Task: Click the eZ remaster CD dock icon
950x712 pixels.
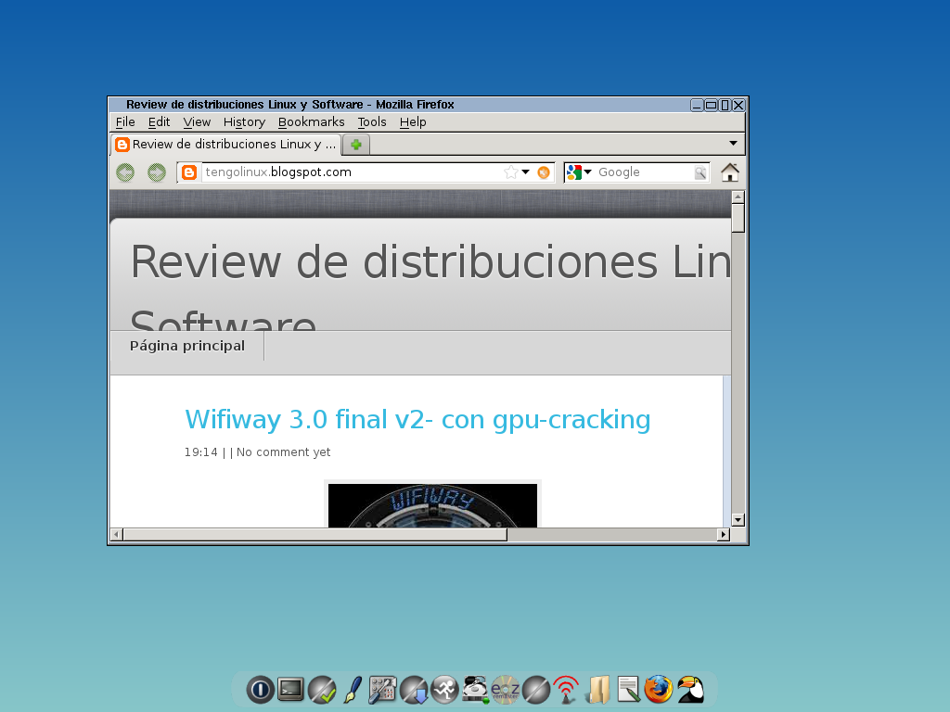Action: point(505,689)
